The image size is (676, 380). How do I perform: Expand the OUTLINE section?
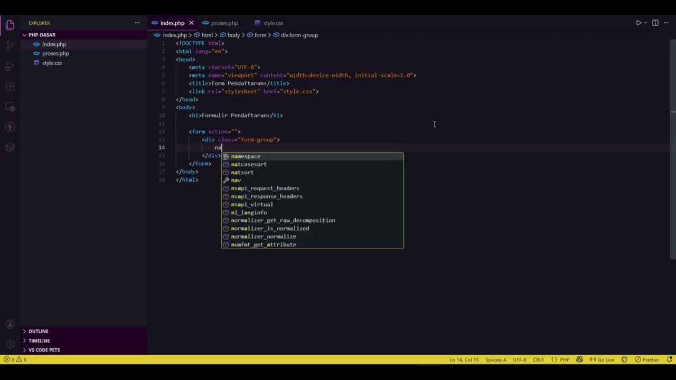[38, 331]
